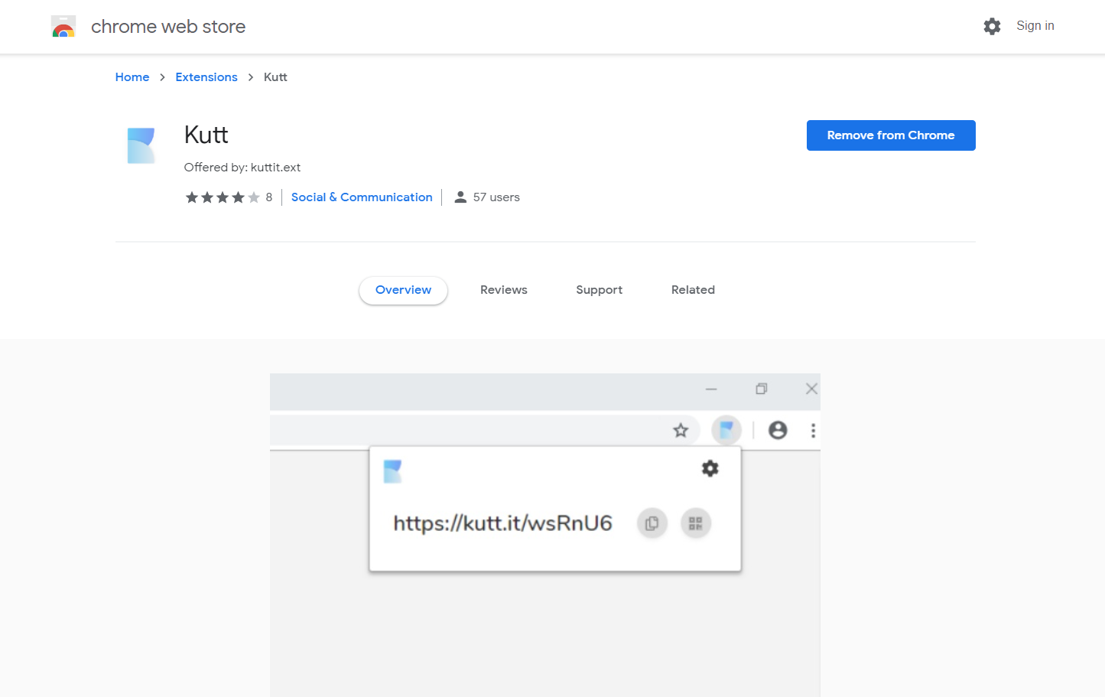Click the bookmark star in the preview screenshot
The height and width of the screenshot is (697, 1105).
click(681, 431)
